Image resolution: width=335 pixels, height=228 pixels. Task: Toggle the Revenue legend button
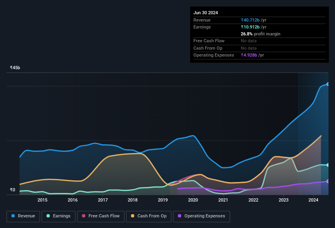23,216
